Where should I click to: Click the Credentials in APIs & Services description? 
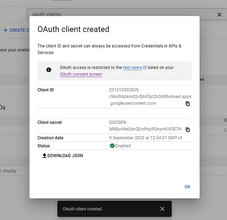pos(109,49)
